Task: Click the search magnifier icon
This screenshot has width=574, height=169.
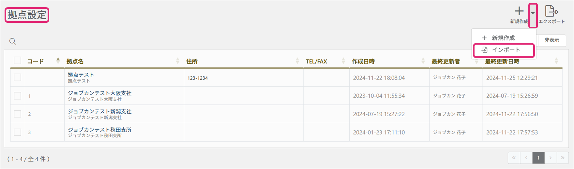Action: coord(13,41)
